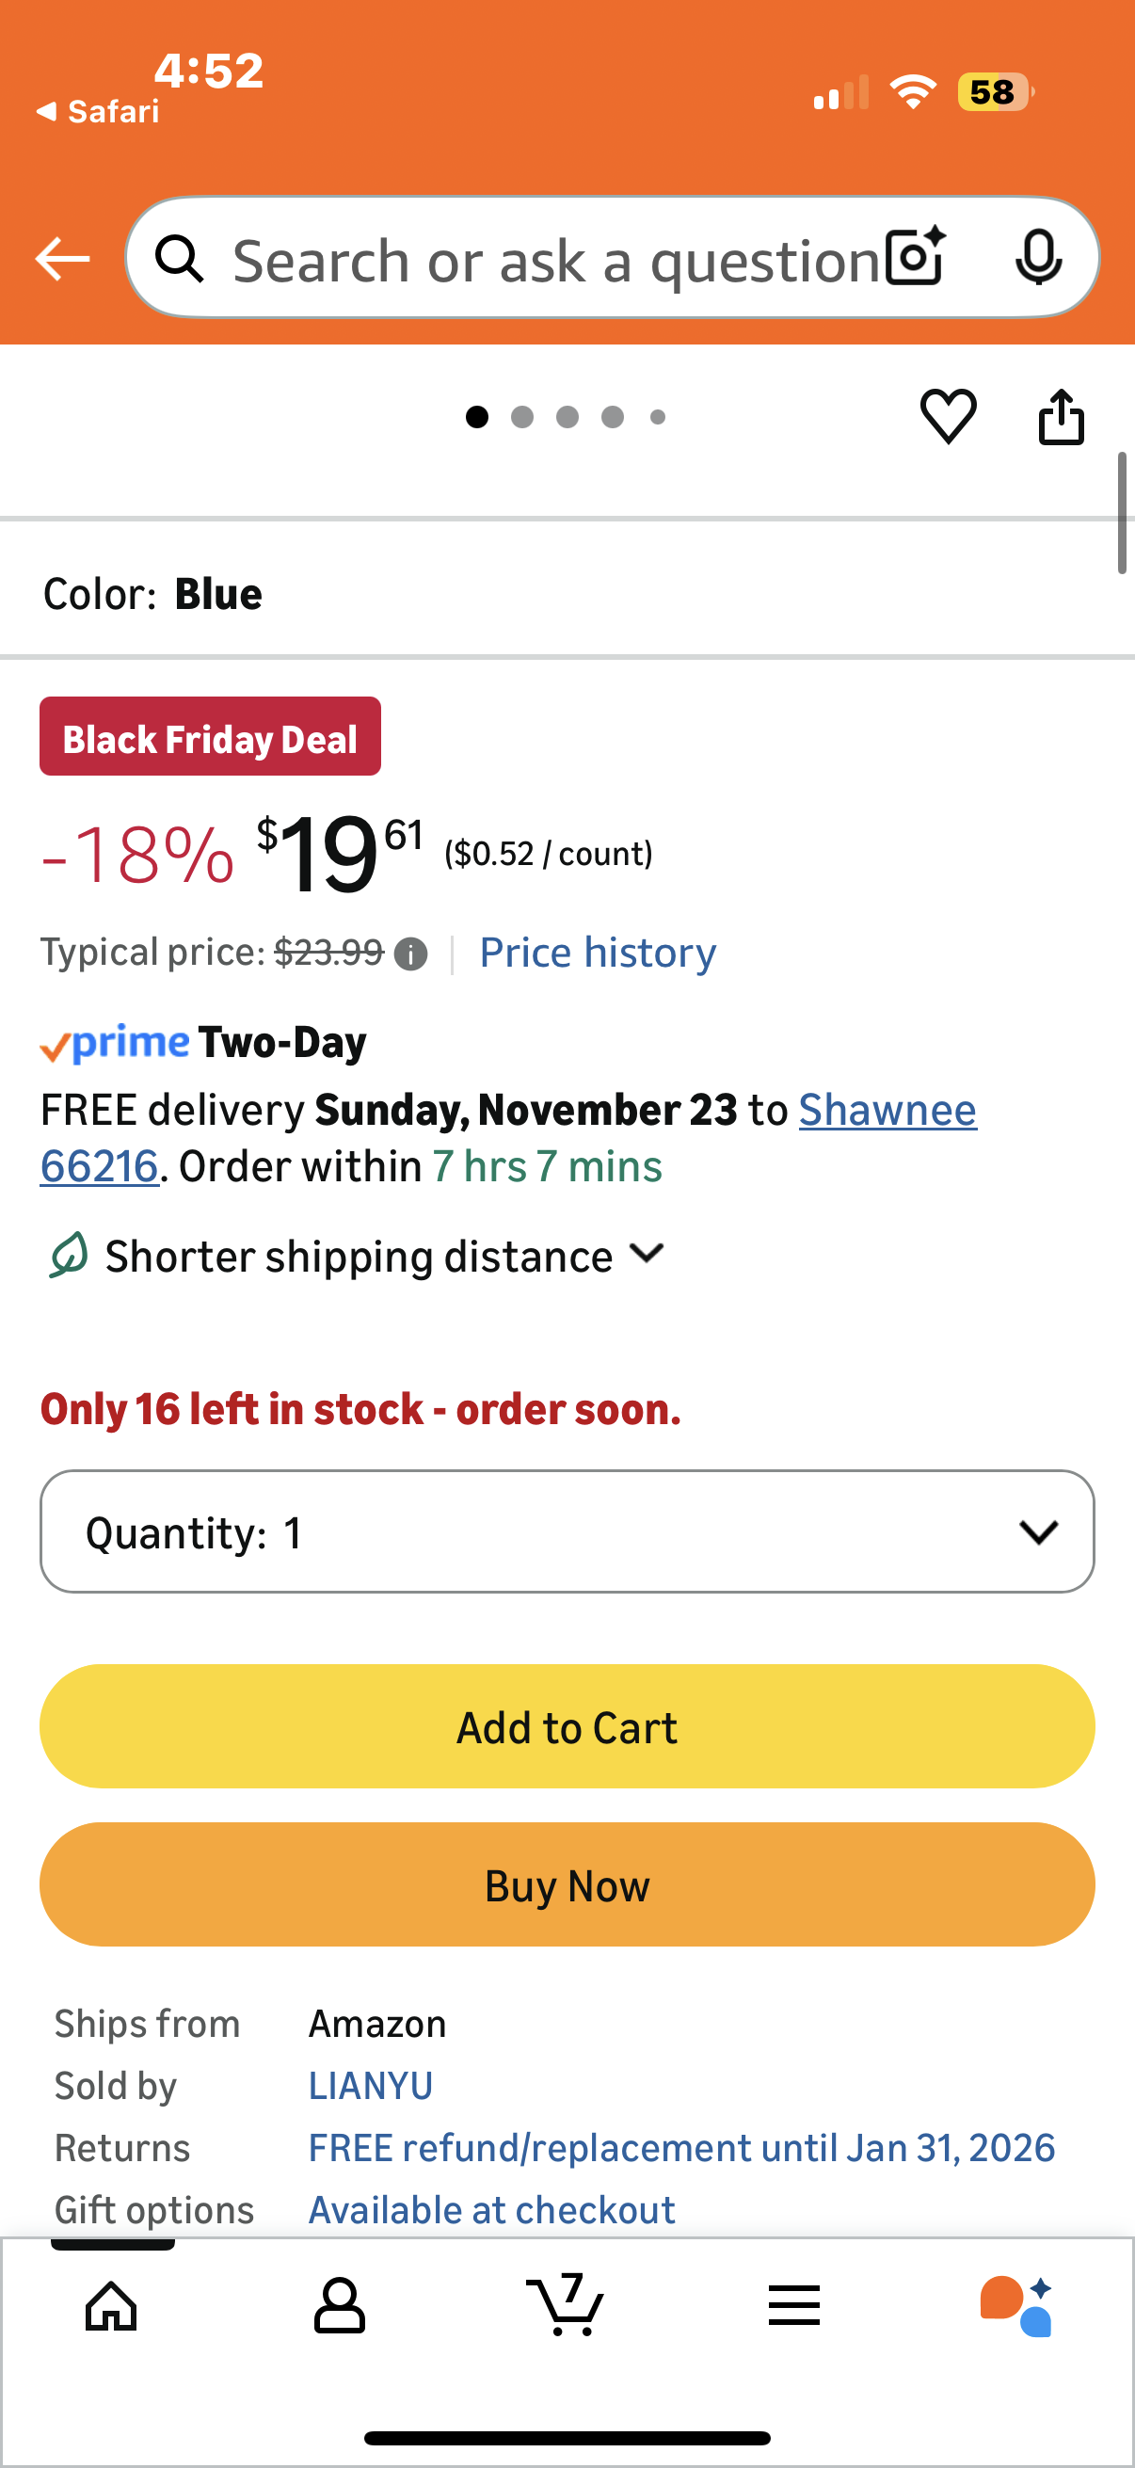Open the account profile tab

[x=339, y=2306]
